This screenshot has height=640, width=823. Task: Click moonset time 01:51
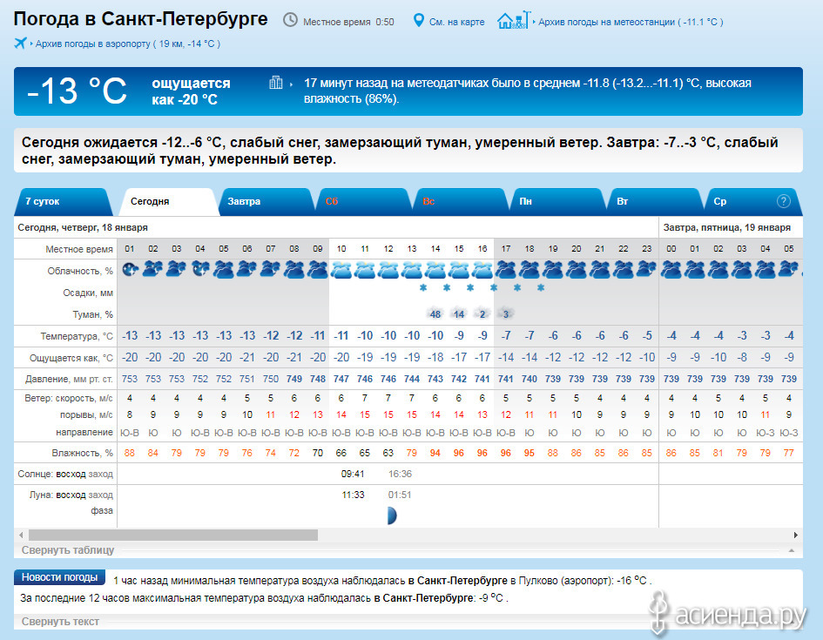[x=400, y=495]
